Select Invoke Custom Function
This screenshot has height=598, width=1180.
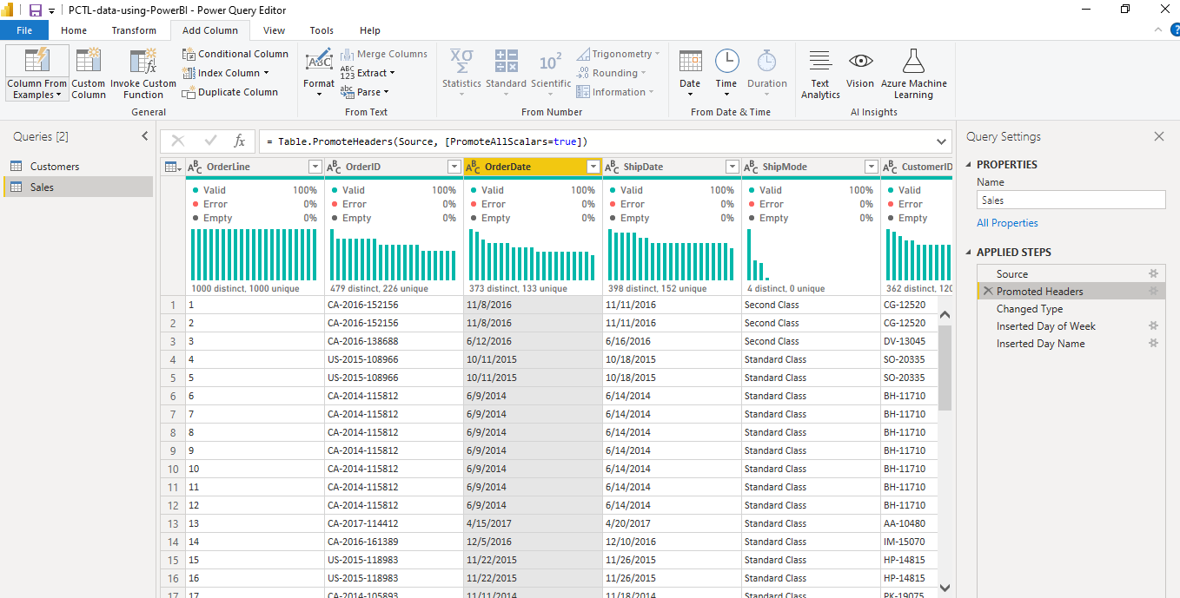(143, 74)
